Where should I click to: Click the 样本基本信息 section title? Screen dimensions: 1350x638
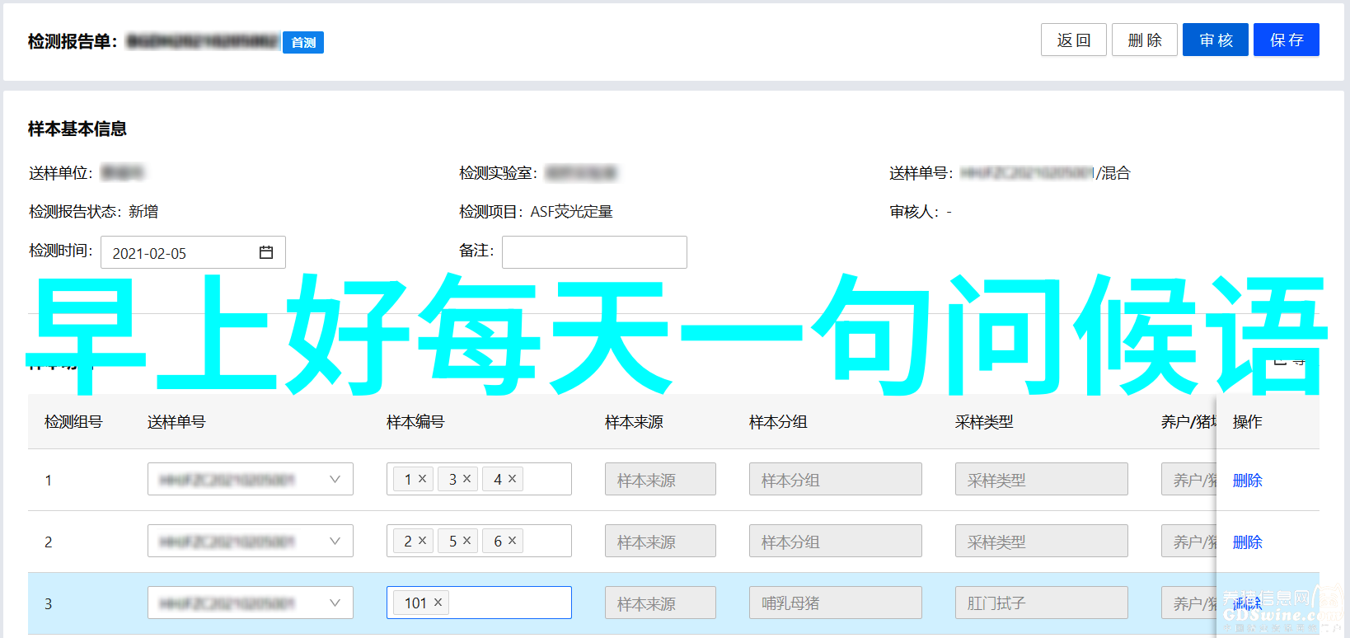[x=77, y=129]
